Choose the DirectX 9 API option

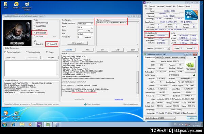[35, 44]
